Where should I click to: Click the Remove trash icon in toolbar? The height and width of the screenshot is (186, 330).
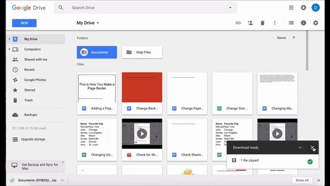pos(262,23)
